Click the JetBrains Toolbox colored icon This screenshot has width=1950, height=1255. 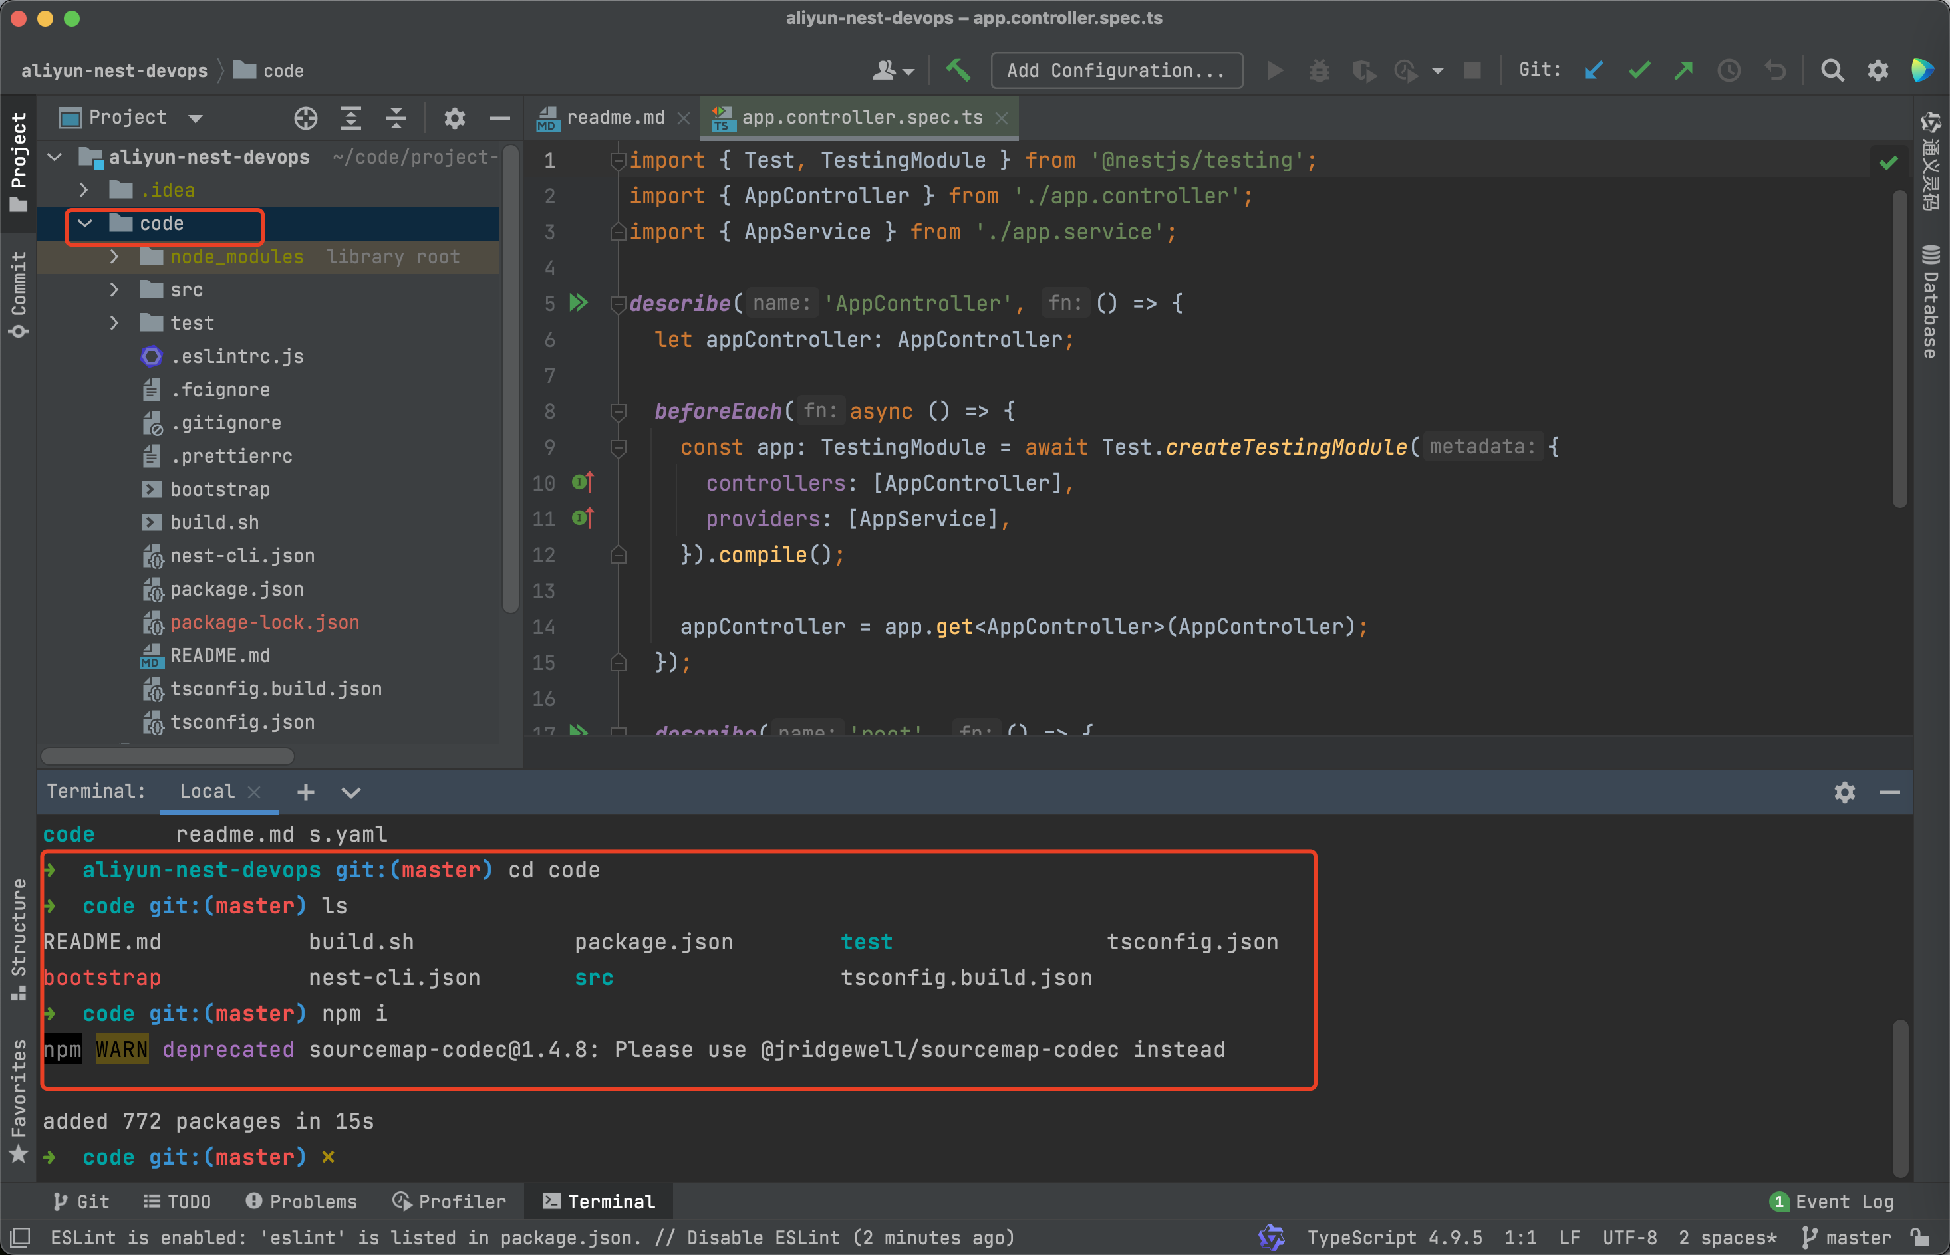coord(1923,71)
